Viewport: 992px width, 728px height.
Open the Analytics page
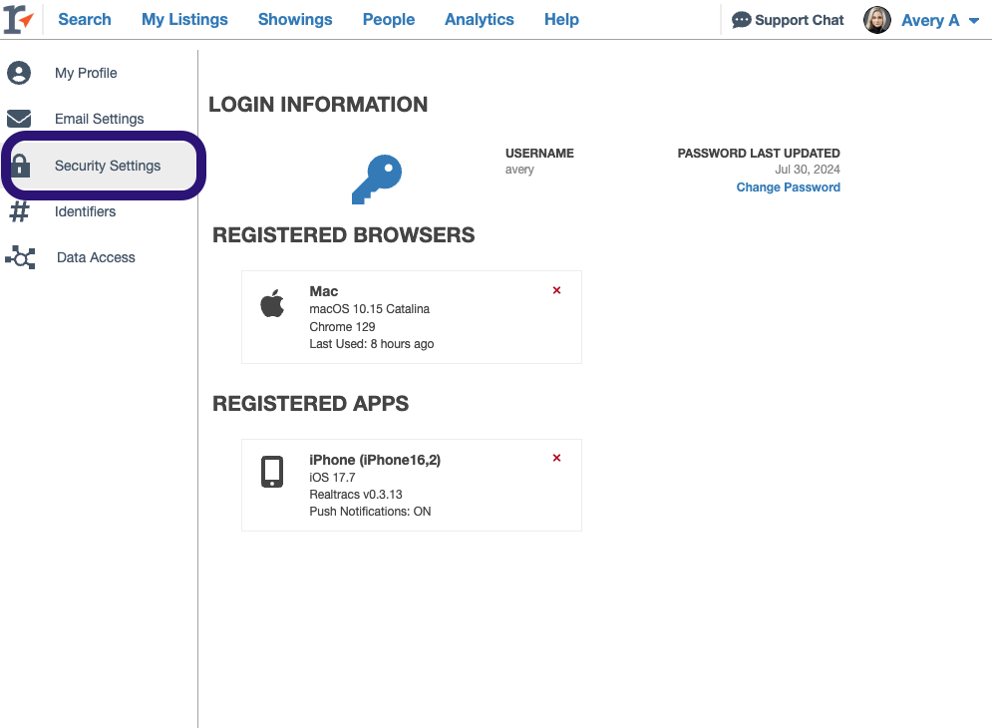click(x=479, y=19)
